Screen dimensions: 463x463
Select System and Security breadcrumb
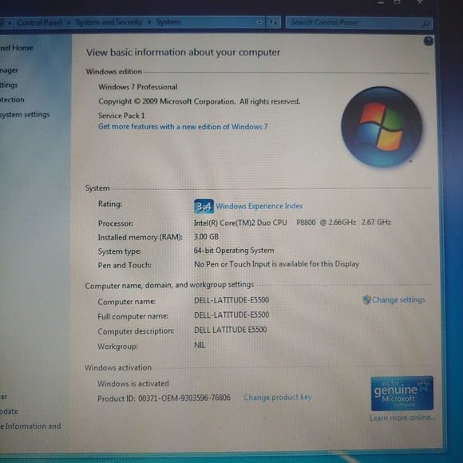coord(109,22)
